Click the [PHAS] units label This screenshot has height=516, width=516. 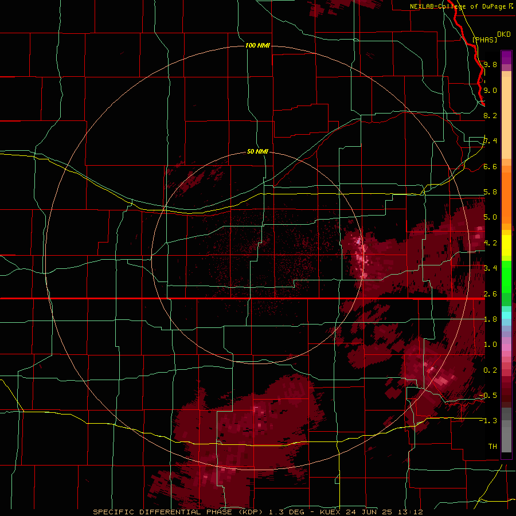484,40
